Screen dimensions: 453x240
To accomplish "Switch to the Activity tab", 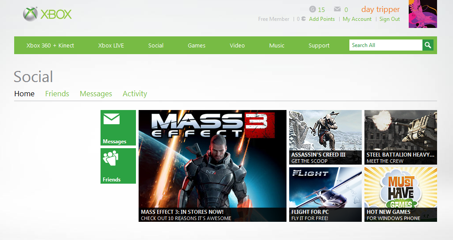I will (x=135, y=94).
